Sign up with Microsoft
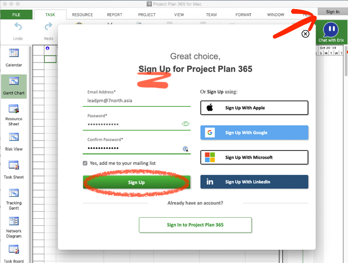This screenshot has width=348, height=263. (255, 157)
